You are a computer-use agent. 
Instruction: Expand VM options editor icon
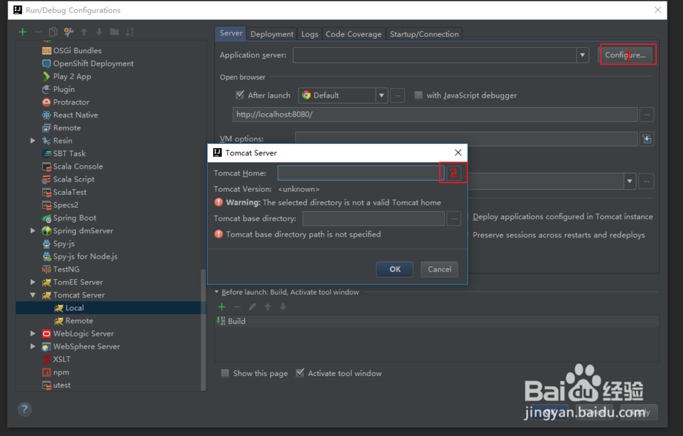647,139
